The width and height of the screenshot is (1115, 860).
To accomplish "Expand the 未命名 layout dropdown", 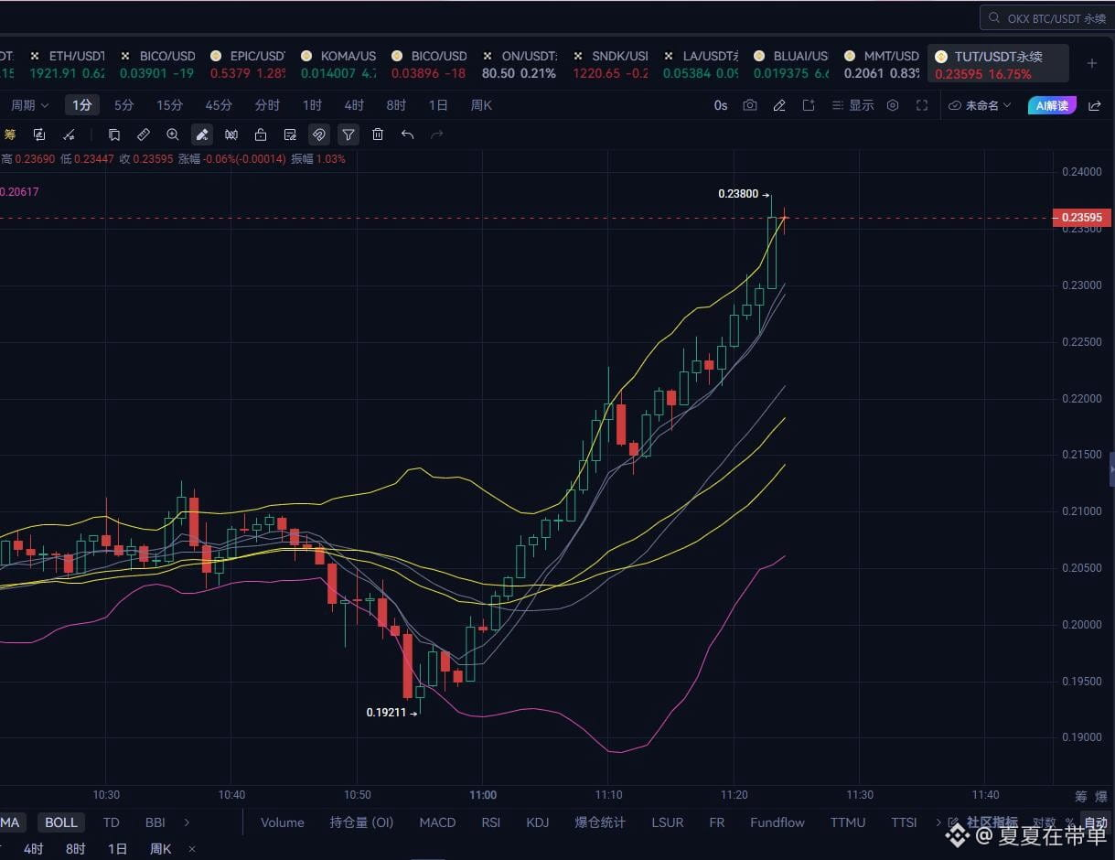I will coord(980,105).
